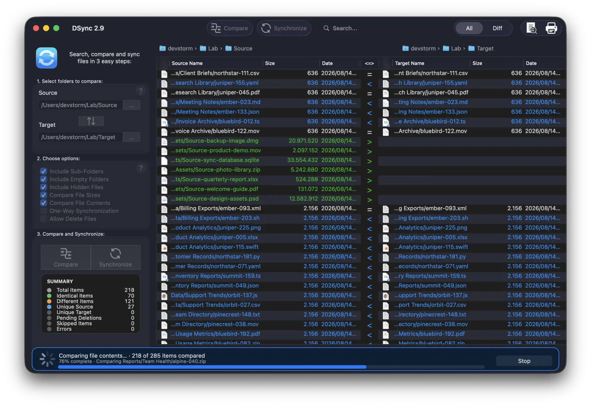This screenshot has height=406, width=591.
Task: Click the DSync app logo icon
Action: point(47,58)
